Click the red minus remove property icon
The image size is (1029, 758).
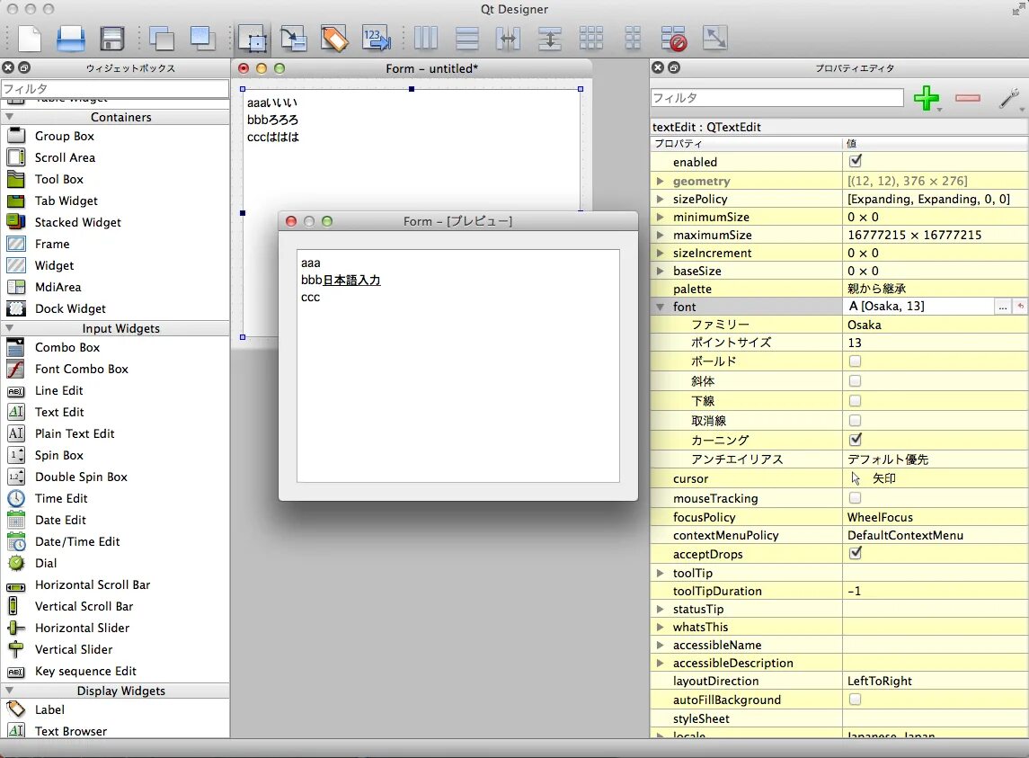pos(968,98)
